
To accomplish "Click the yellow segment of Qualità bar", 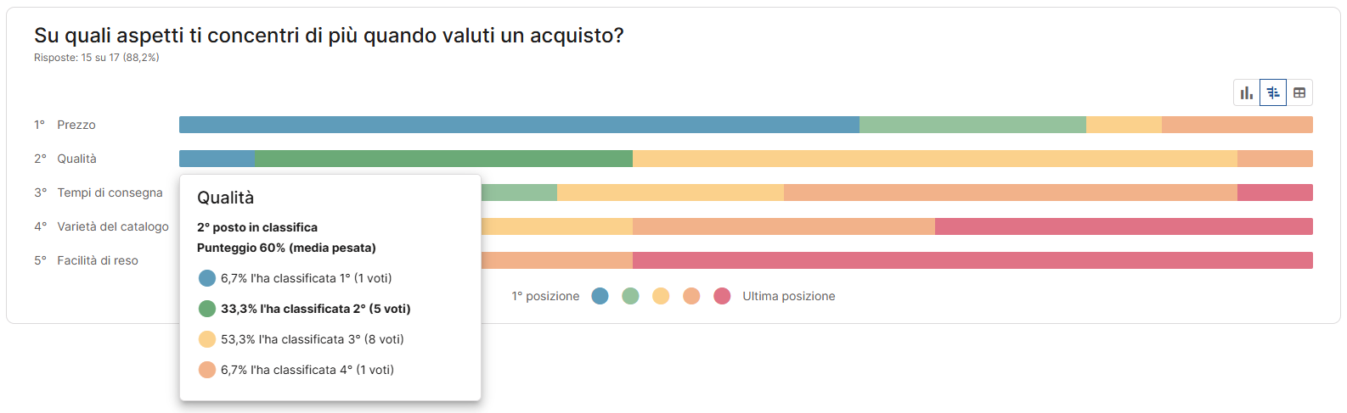I will 934,159.
